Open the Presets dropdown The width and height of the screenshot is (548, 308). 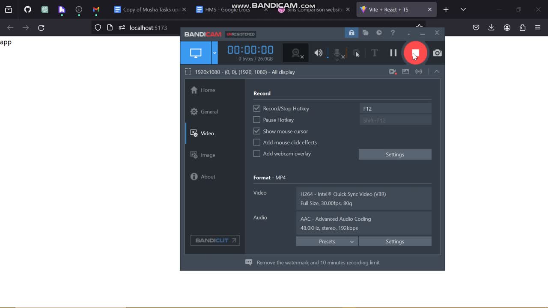327,241
